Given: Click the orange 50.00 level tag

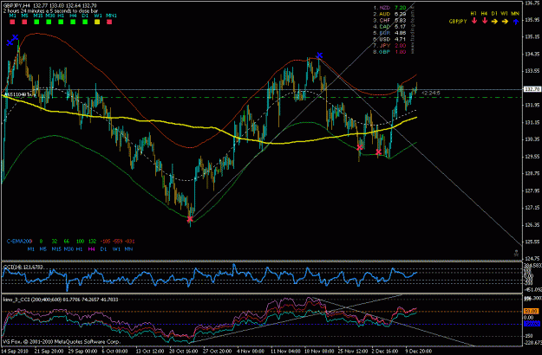Looking at the screenshot, I should pyautogui.click(x=532, y=311).
